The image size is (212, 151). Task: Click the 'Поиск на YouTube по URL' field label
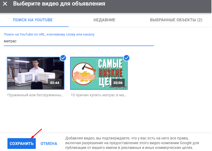point(49,34)
